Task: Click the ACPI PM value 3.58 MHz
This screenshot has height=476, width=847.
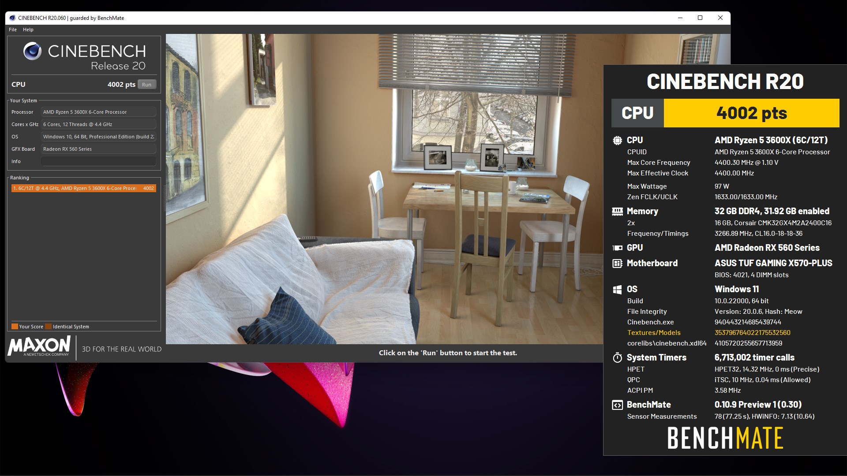Action: pos(727,390)
